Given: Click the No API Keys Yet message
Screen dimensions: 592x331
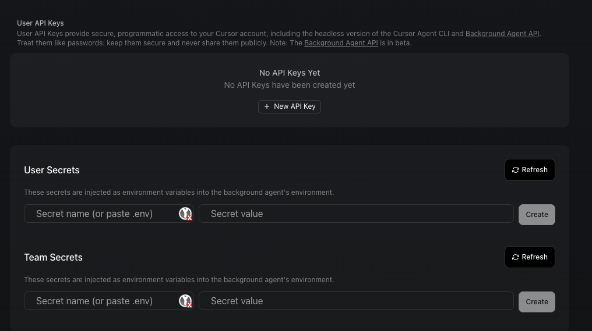Looking at the screenshot, I should click(x=290, y=73).
